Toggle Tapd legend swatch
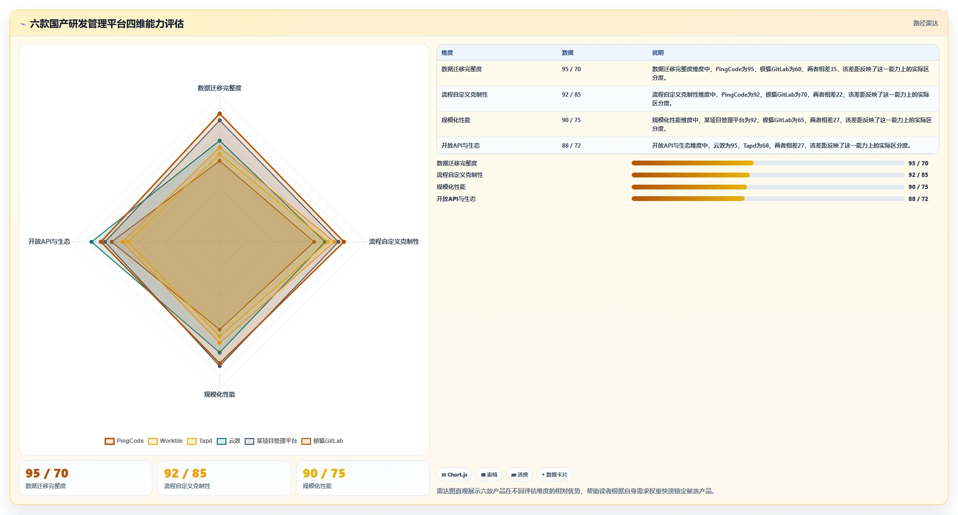The width and height of the screenshot is (958, 515). [192, 441]
